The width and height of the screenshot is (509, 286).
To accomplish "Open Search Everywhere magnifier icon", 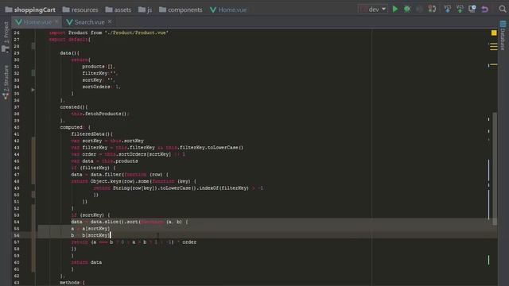I will pos(503,9).
